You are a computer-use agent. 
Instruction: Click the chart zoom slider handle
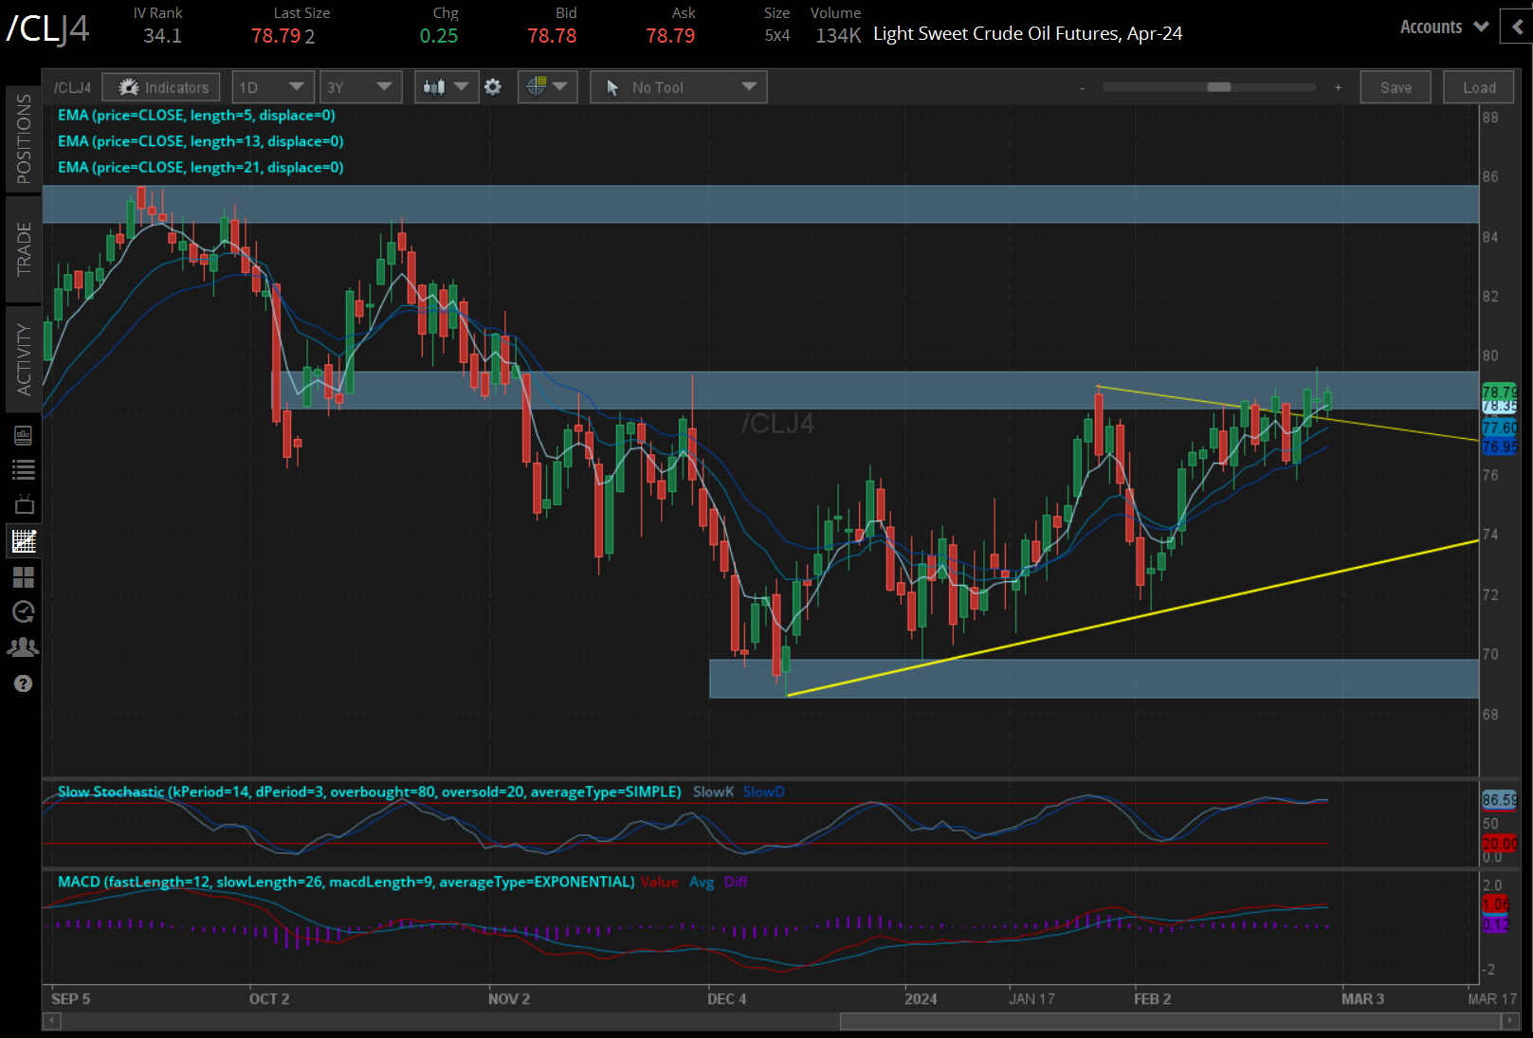click(1218, 87)
